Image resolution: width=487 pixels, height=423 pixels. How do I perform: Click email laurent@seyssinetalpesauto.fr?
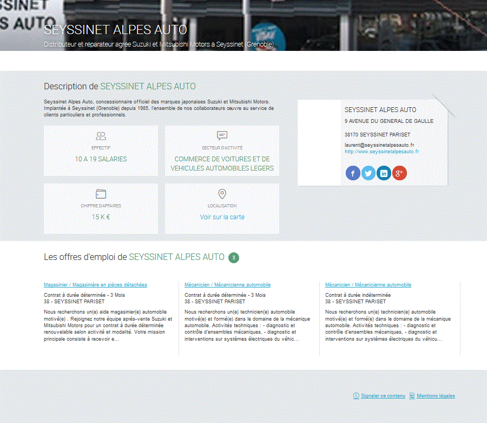click(379, 145)
